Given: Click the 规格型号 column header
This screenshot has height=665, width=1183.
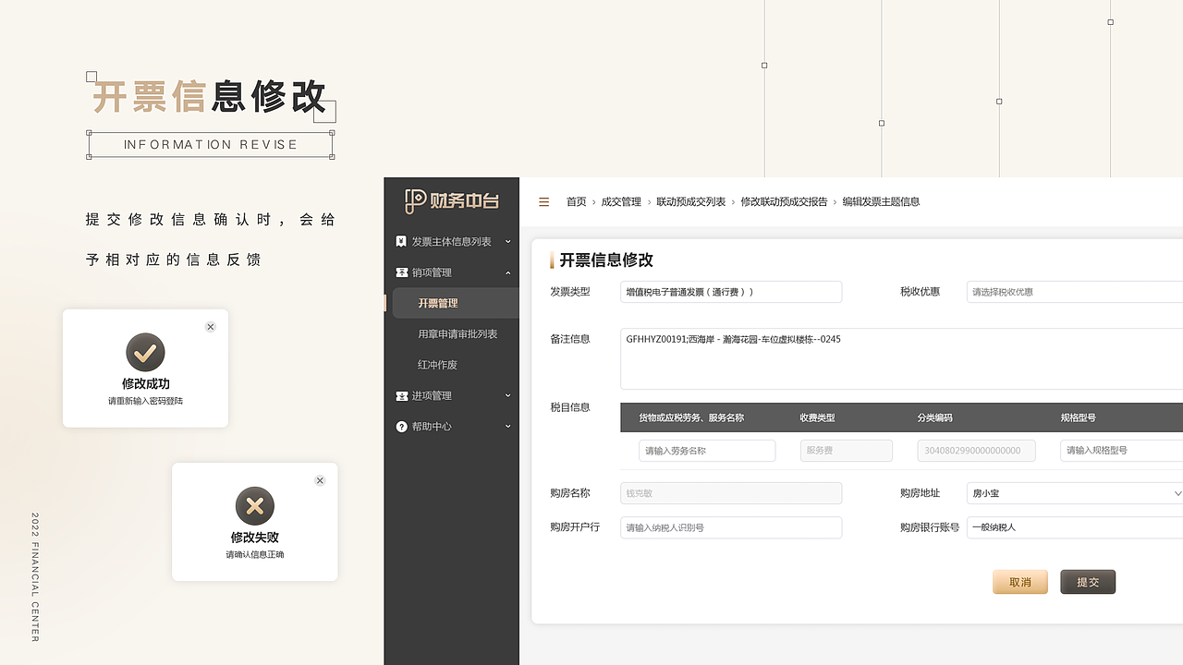Looking at the screenshot, I should [1079, 417].
